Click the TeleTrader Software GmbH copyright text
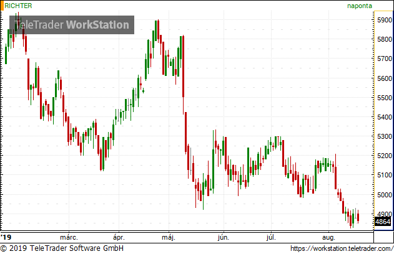This screenshot has width=394, height=254. pos(62,248)
